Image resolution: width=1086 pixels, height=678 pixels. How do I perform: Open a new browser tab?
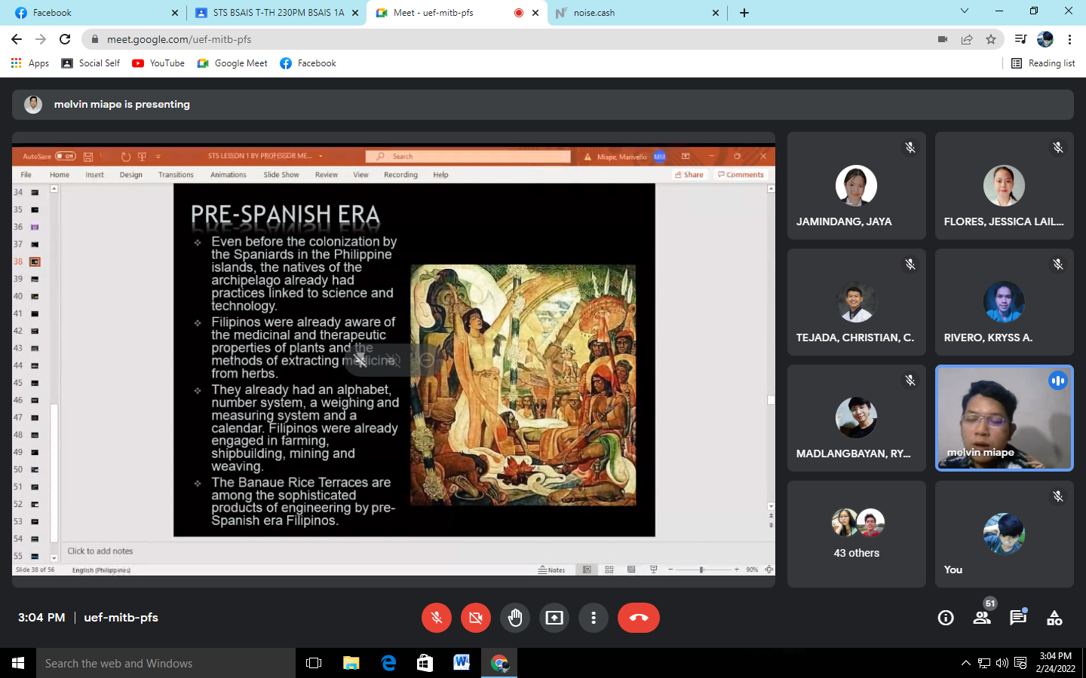pos(744,13)
